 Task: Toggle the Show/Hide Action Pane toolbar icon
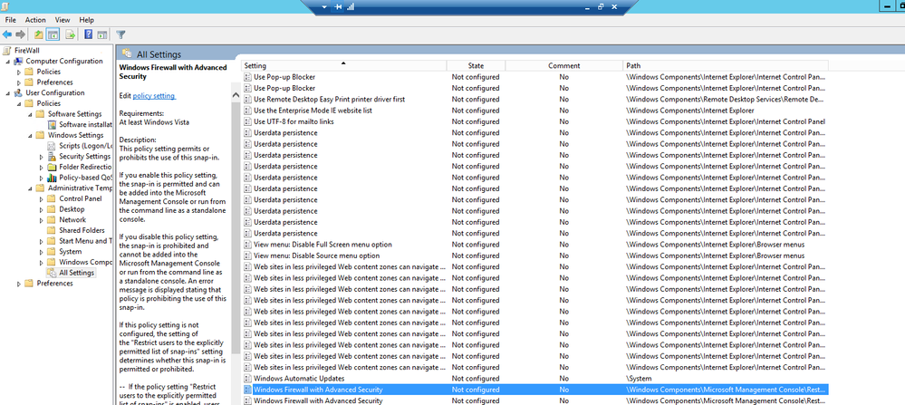pos(102,34)
